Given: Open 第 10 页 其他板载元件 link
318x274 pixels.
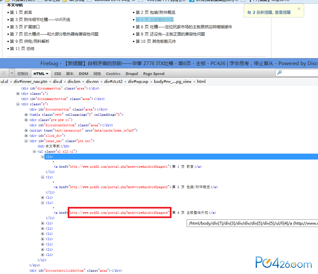Looking at the screenshot, I should pos(156,41).
